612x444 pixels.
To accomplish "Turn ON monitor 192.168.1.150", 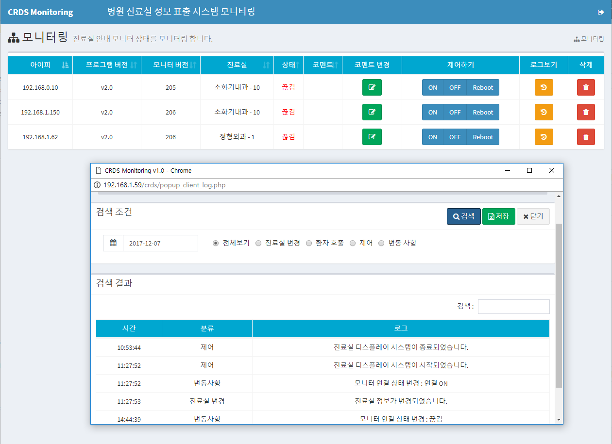I will pos(433,112).
